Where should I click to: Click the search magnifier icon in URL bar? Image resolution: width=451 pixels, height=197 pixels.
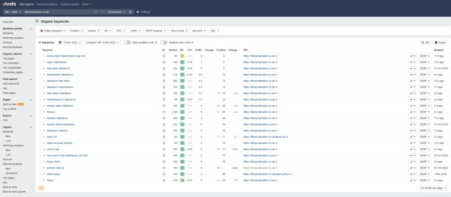pyautogui.click(x=130, y=12)
